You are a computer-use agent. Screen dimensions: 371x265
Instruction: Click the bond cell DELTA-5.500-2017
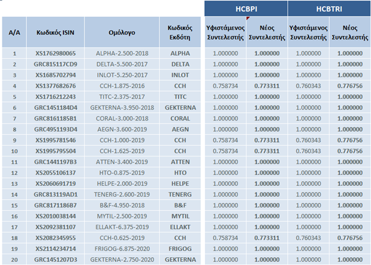pyautogui.click(x=121, y=64)
